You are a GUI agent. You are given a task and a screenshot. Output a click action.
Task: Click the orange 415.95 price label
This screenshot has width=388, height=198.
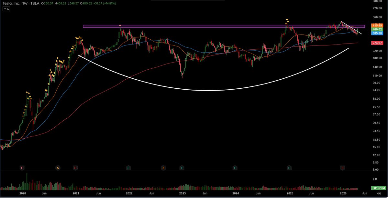(x=377, y=25)
